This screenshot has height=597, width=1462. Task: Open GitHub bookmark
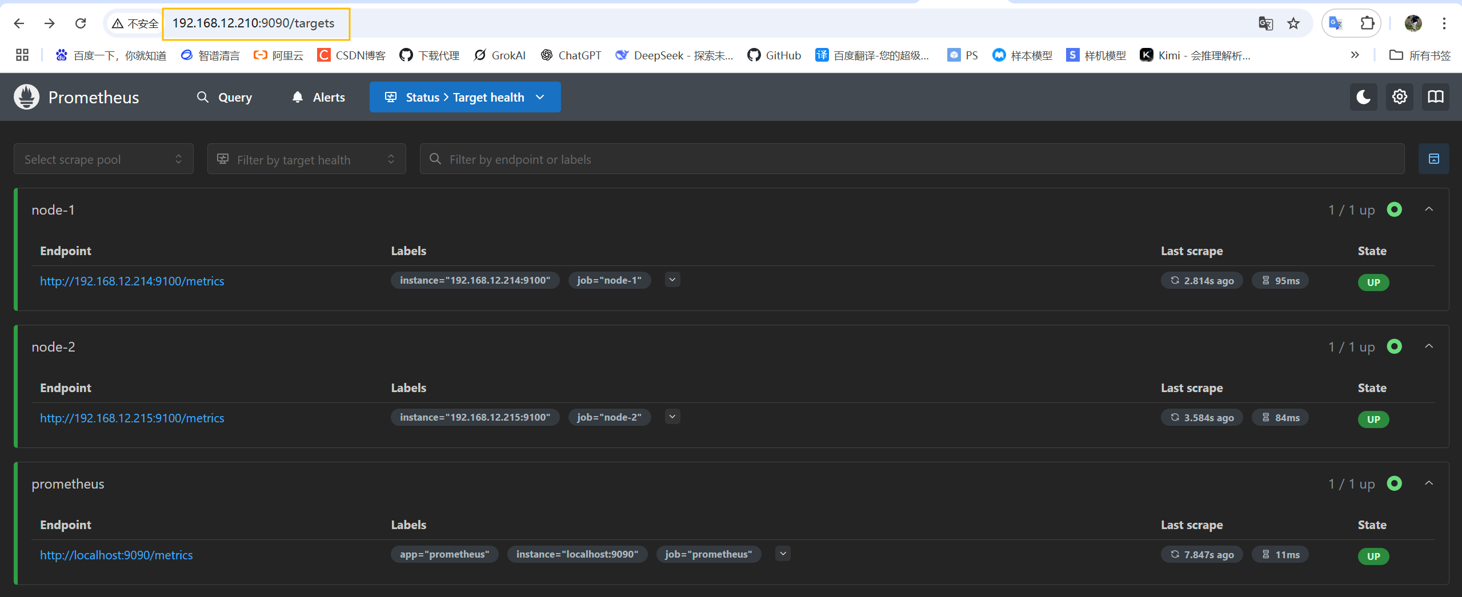click(x=774, y=55)
